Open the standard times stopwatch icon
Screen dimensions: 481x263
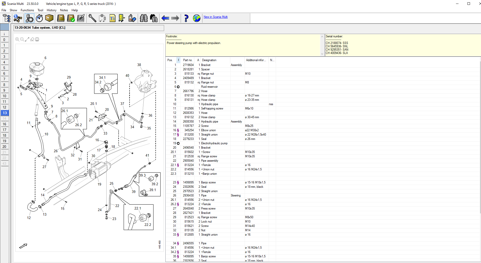[39, 18]
